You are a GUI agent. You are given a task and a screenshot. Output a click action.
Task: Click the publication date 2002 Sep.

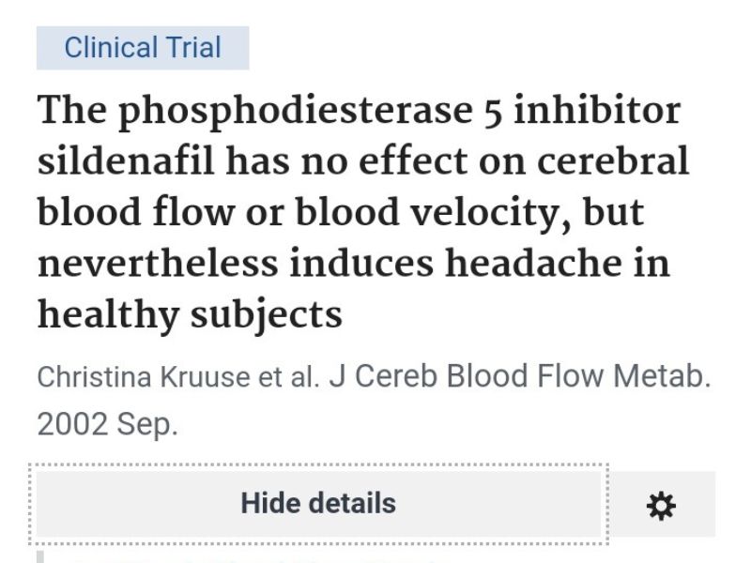pos(107,424)
